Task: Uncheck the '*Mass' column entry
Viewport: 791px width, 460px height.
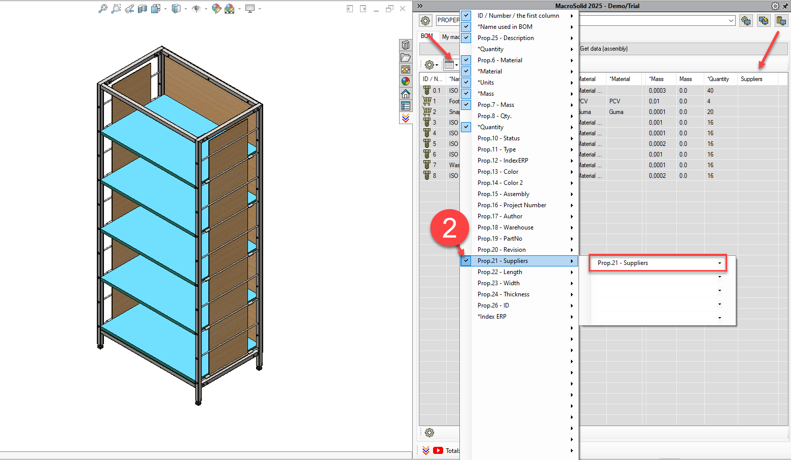Action: pos(466,94)
